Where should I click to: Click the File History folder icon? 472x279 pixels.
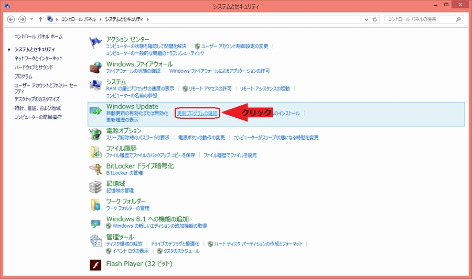tap(96, 152)
